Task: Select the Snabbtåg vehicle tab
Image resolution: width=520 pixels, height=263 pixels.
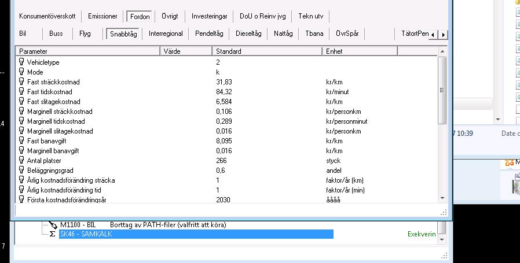Action: pyautogui.click(x=123, y=34)
